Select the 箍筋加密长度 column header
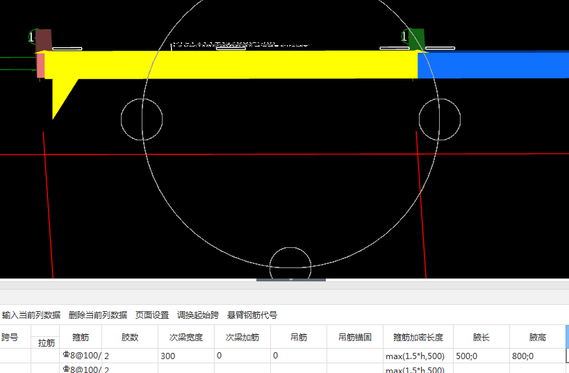The width and height of the screenshot is (569, 373). 418,337
